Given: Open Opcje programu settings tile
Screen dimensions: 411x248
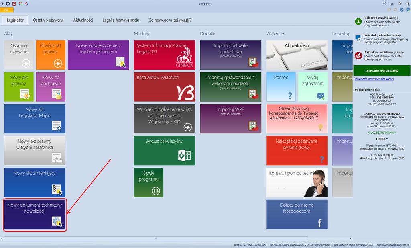Looking at the screenshot, I should click(x=149, y=182).
